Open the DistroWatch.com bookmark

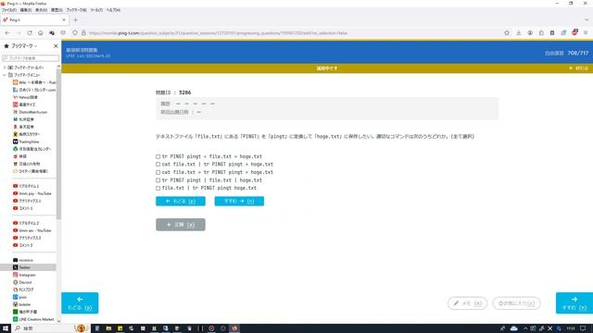(30, 112)
